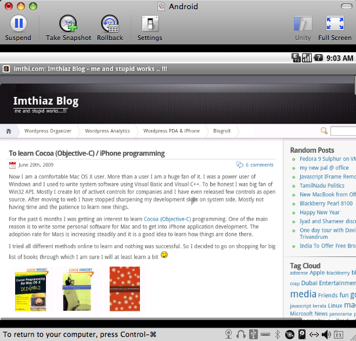Viewport: 356px width, 341px height.
Task: Click the 9:03 AM clock
Action: coord(340,58)
